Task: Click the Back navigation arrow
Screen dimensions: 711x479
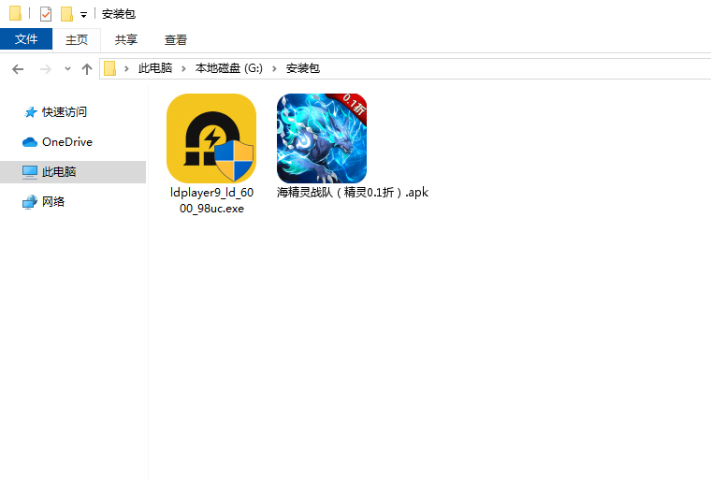Action: tap(18, 68)
